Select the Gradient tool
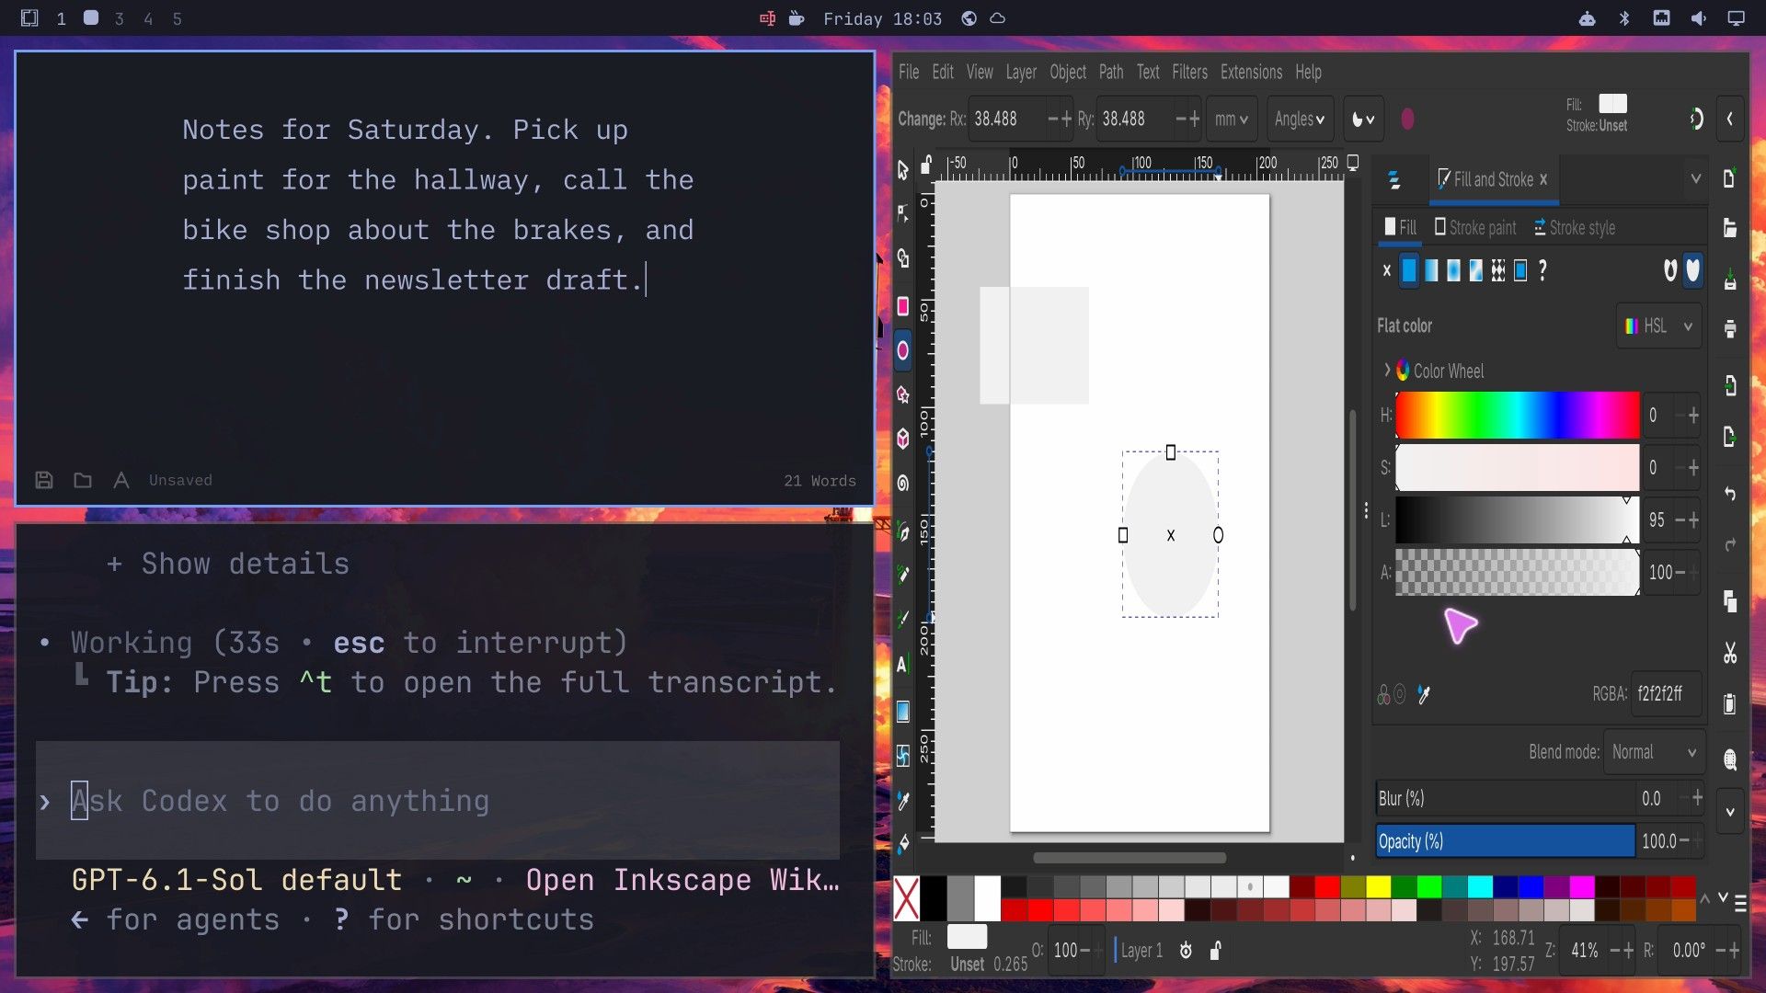The width and height of the screenshot is (1766, 993). pyautogui.click(x=902, y=711)
